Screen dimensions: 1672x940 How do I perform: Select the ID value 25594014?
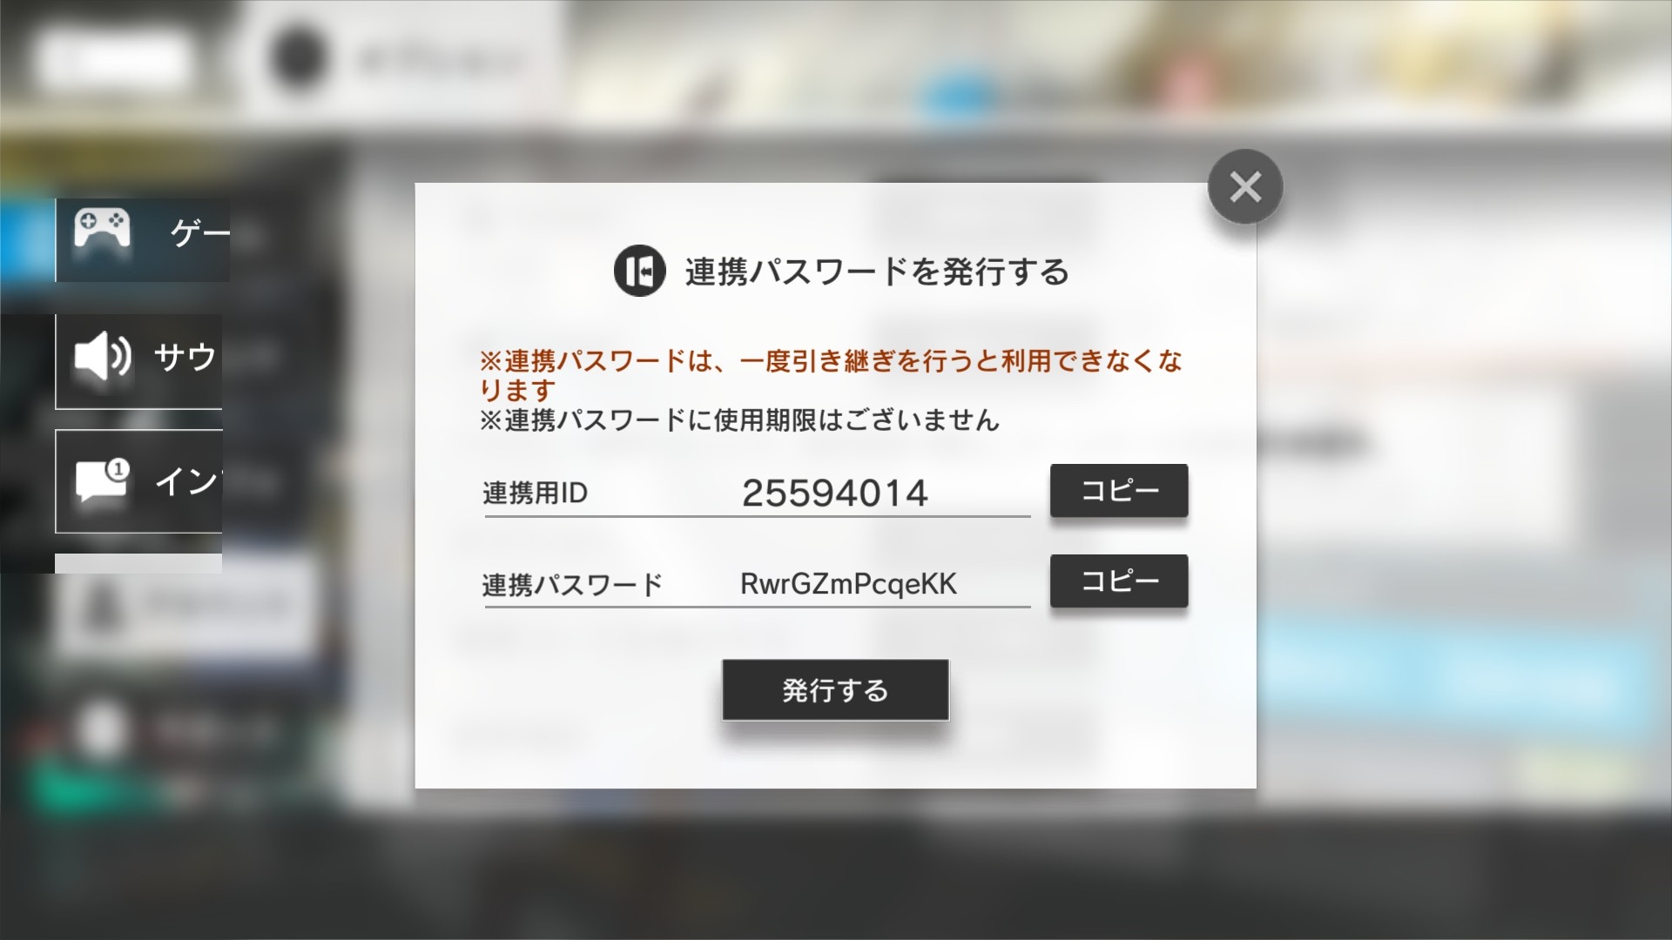[834, 493]
